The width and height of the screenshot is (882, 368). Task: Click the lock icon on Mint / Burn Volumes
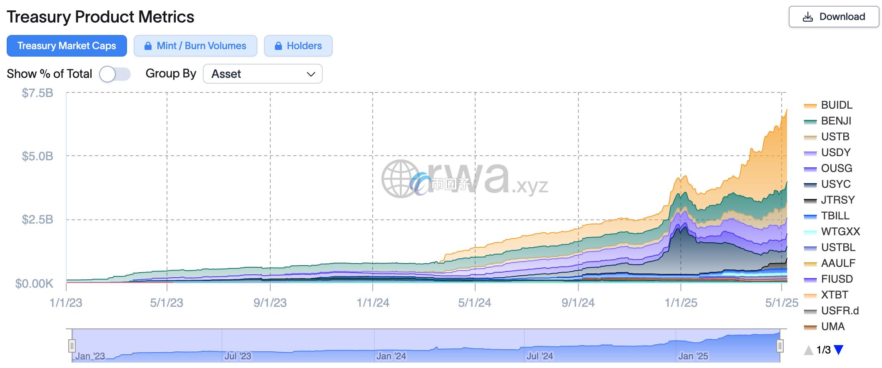(148, 46)
